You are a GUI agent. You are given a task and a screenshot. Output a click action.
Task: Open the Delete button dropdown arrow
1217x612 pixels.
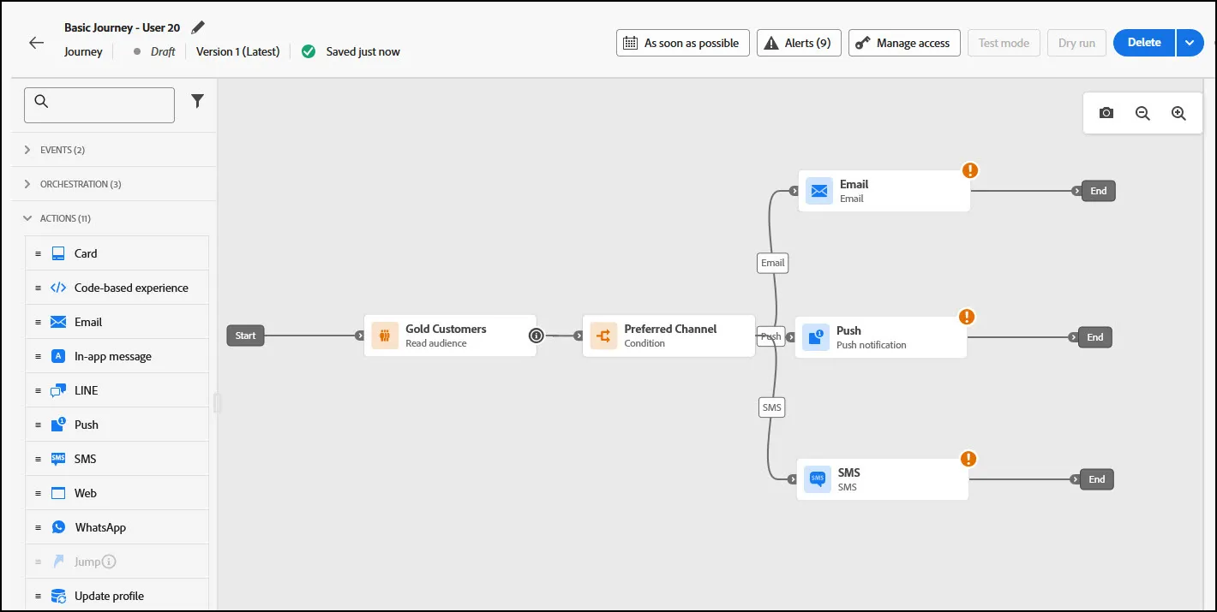(1190, 43)
